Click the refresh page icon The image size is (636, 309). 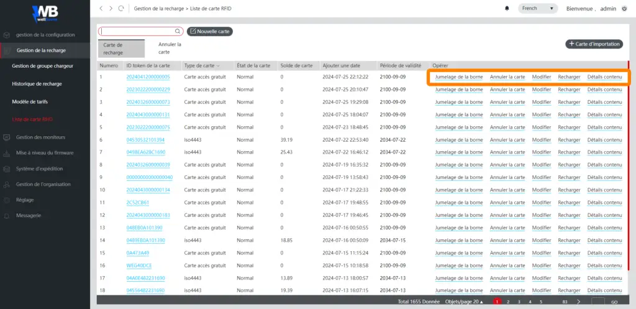pos(121,8)
